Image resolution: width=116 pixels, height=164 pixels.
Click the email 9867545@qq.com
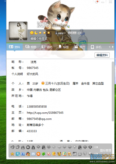pyautogui.click(x=39, y=119)
